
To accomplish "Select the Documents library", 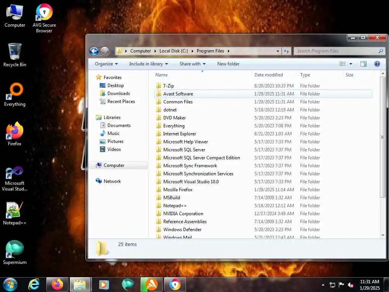I will (x=119, y=125).
